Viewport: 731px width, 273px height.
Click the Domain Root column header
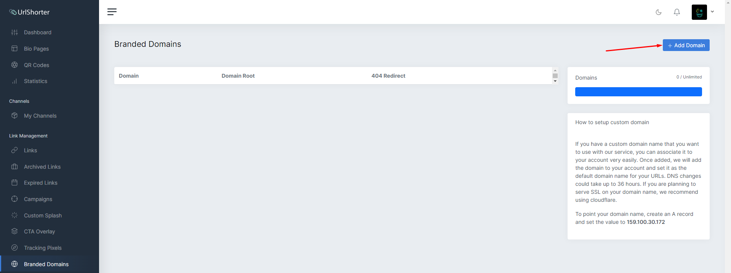[238, 76]
